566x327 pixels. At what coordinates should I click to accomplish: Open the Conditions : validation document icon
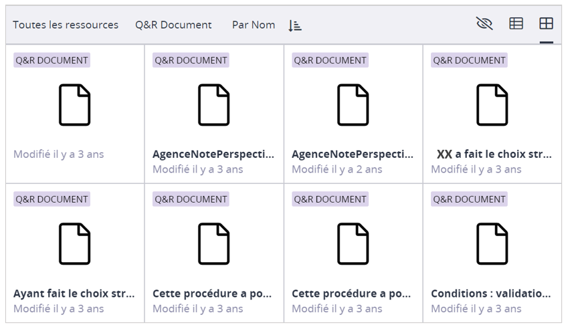point(492,244)
